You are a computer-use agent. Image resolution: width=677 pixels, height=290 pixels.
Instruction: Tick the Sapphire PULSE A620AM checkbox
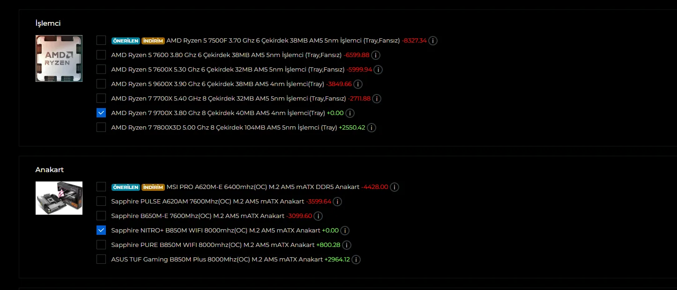101,201
